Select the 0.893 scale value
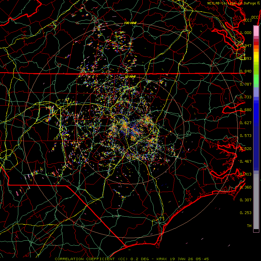This screenshot has height=261, width=261. tap(246, 58)
